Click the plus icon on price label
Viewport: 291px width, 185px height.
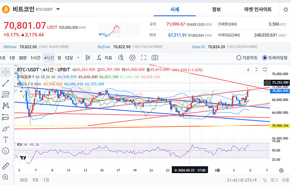point(267,82)
